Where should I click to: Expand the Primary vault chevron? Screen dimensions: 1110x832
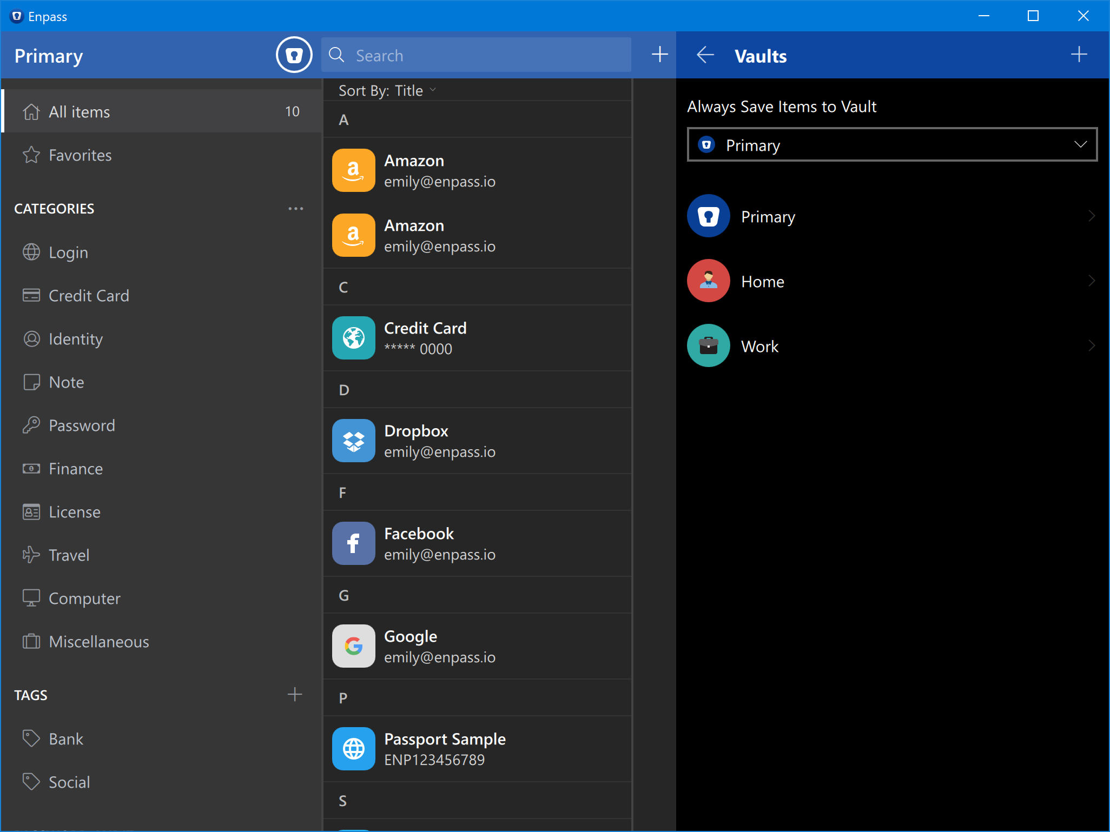[x=1092, y=216]
